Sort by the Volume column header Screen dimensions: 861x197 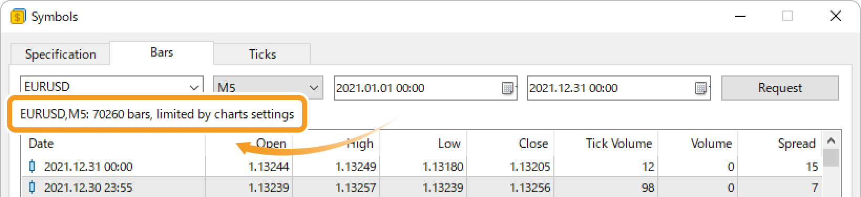click(x=698, y=144)
